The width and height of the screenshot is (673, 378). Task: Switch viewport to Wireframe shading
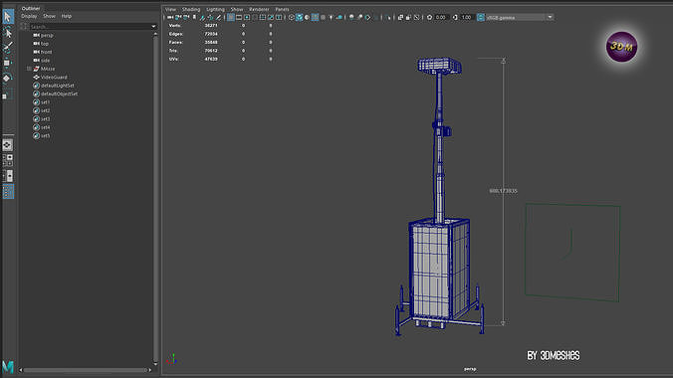[292, 17]
